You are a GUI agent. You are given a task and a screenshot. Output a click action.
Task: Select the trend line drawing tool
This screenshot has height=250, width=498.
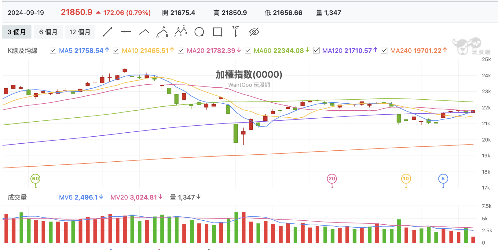click(x=108, y=32)
